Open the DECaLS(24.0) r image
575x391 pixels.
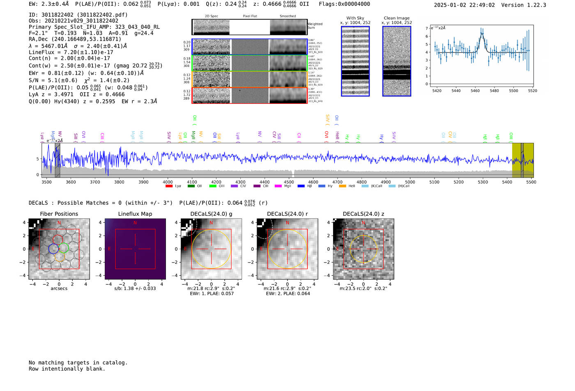(x=287, y=249)
